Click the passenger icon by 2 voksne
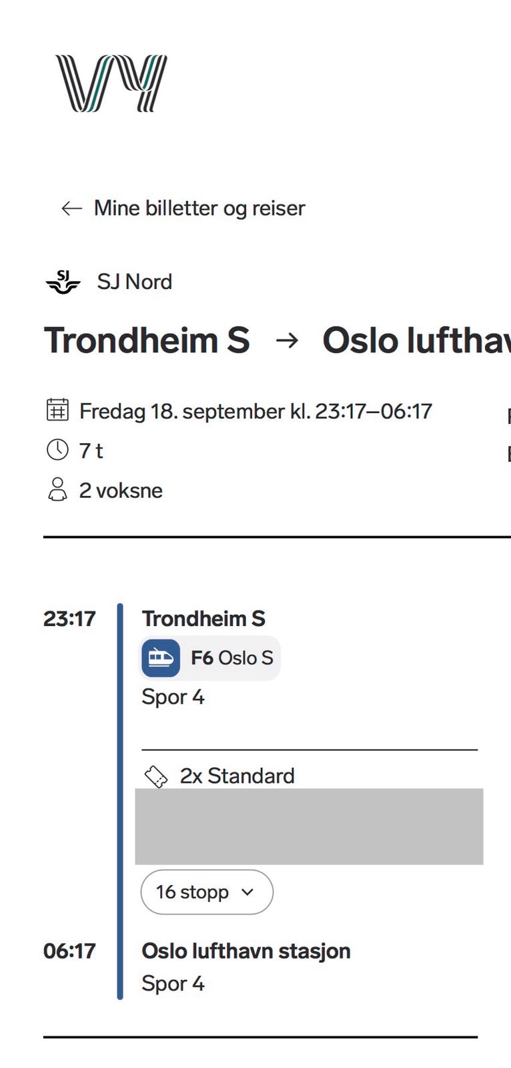Image resolution: width=511 pixels, height=1068 pixels. pyautogui.click(x=57, y=489)
